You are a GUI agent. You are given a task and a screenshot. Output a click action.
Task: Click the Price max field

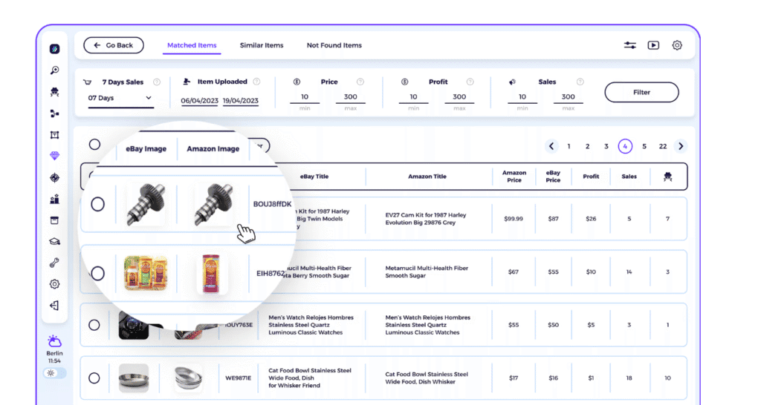(351, 97)
